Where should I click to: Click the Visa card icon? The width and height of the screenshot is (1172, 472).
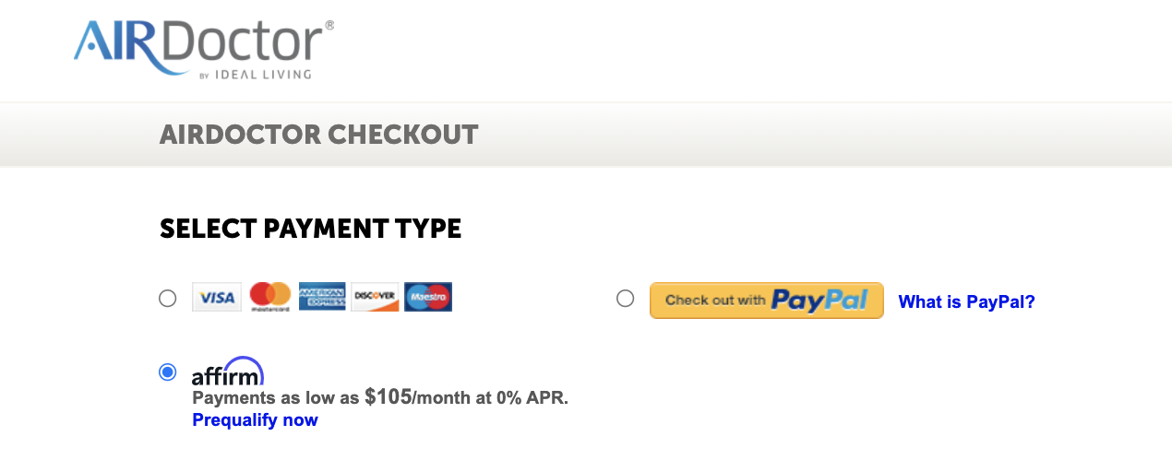(x=217, y=297)
